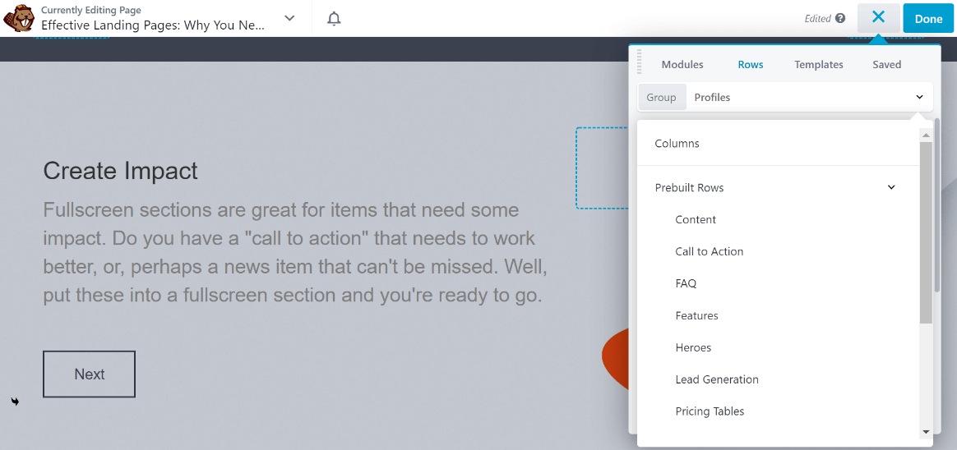Click the page title Effective Landing Pages
The height and width of the screenshot is (450, 957).
coord(153,25)
